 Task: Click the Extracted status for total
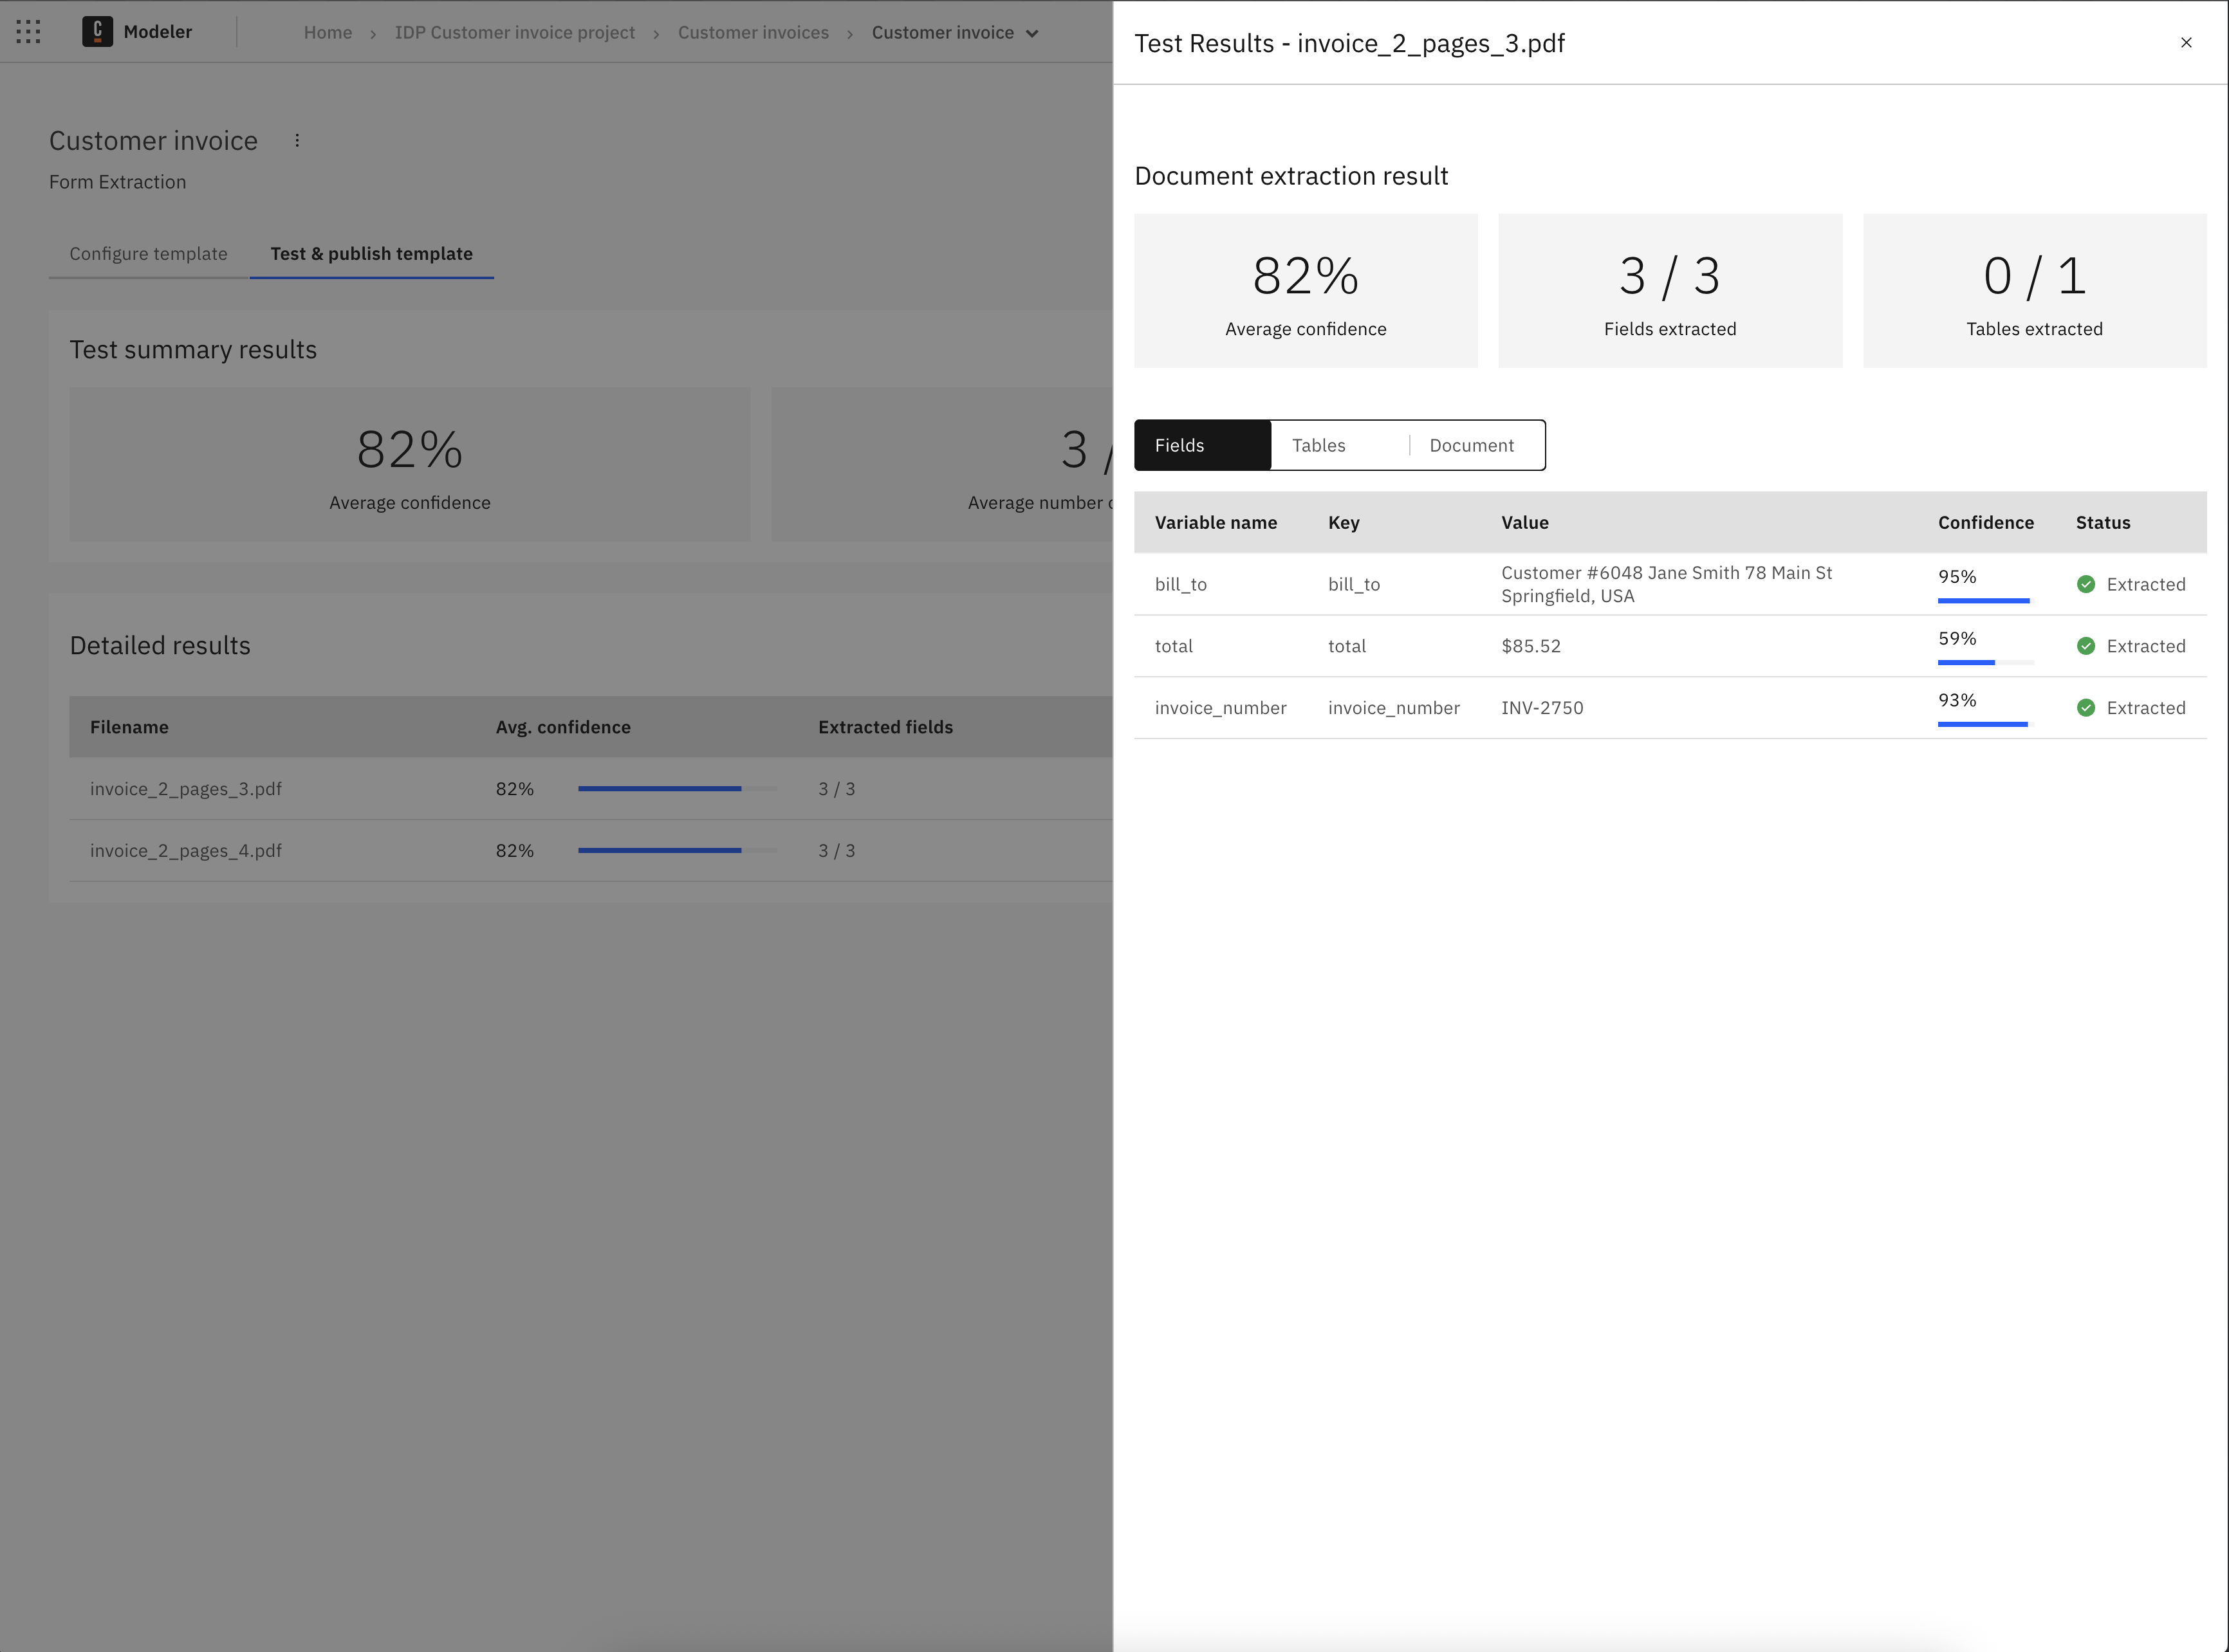(x=2145, y=646)
